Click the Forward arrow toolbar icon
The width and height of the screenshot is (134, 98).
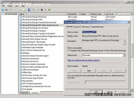(x=6, y=10)
